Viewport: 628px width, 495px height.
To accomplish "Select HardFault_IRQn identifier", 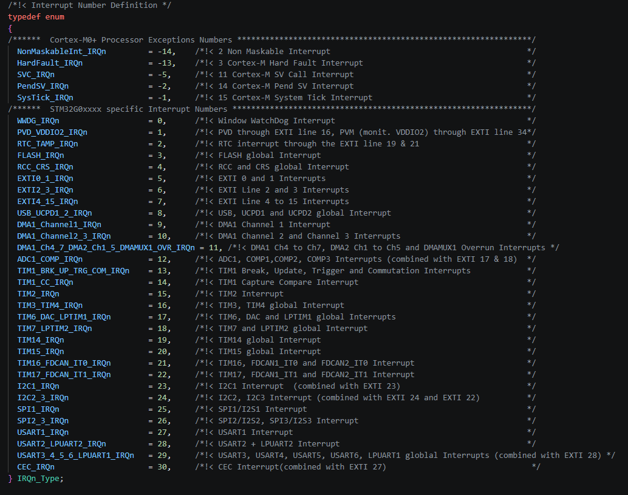I will pos(50,63).
